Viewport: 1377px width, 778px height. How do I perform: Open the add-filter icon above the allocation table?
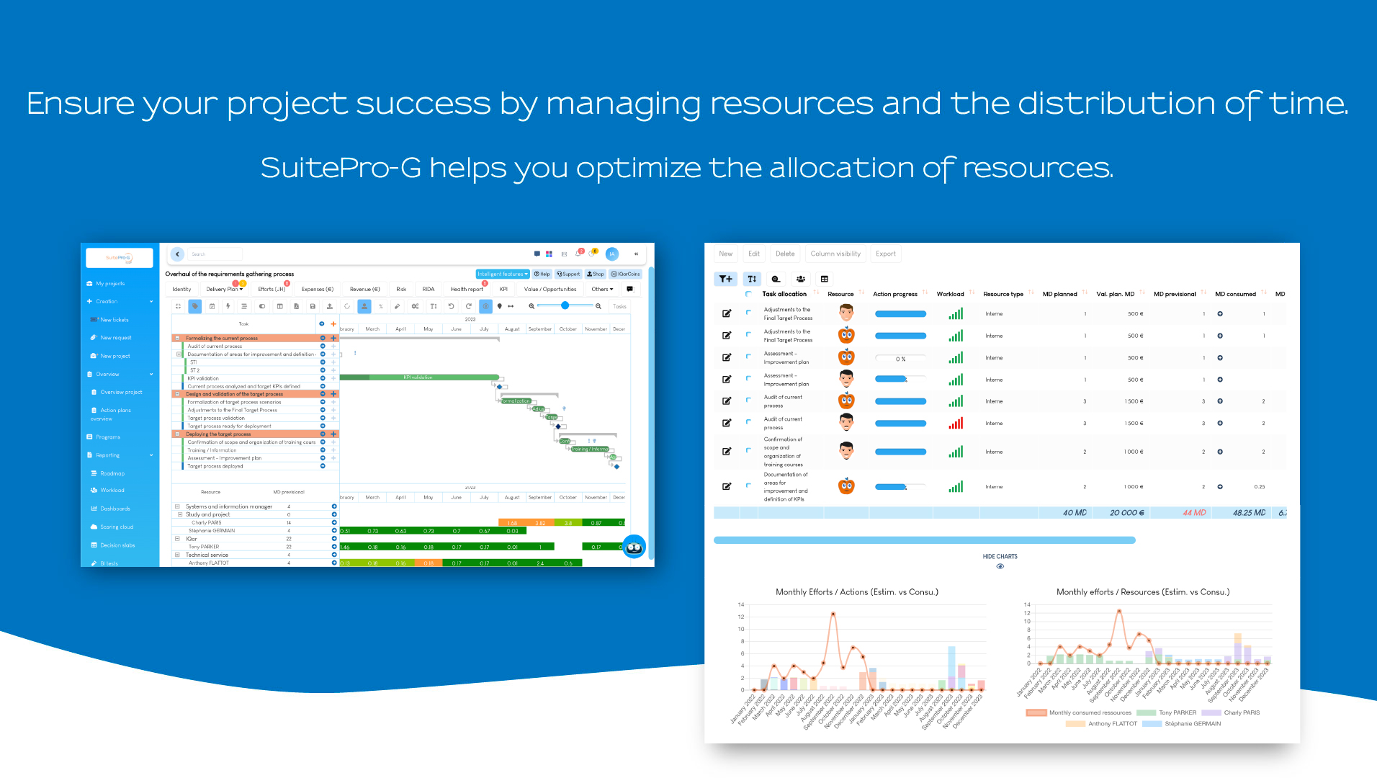(726, 280)
